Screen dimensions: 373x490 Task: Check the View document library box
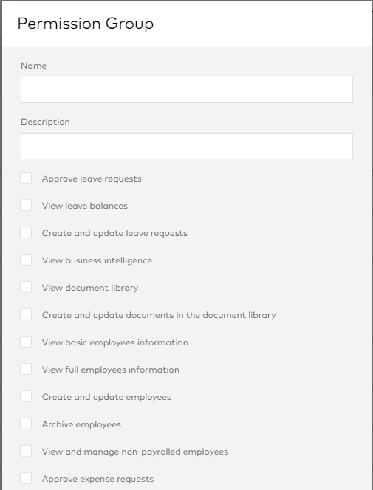point(26,287)
